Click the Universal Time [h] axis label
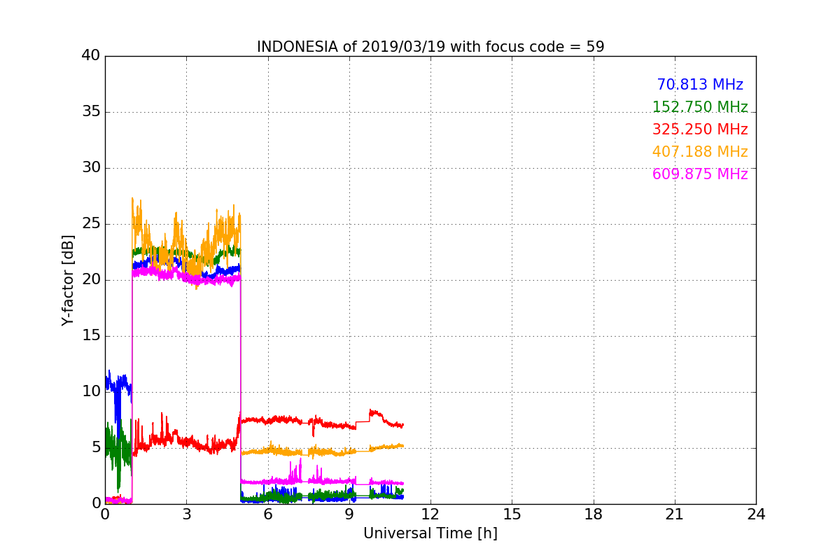840x560 pixels. (x=430, y=533)
